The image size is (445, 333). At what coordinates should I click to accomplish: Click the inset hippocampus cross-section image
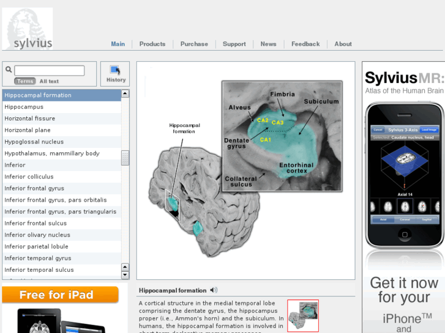click(x=282, y=136)
